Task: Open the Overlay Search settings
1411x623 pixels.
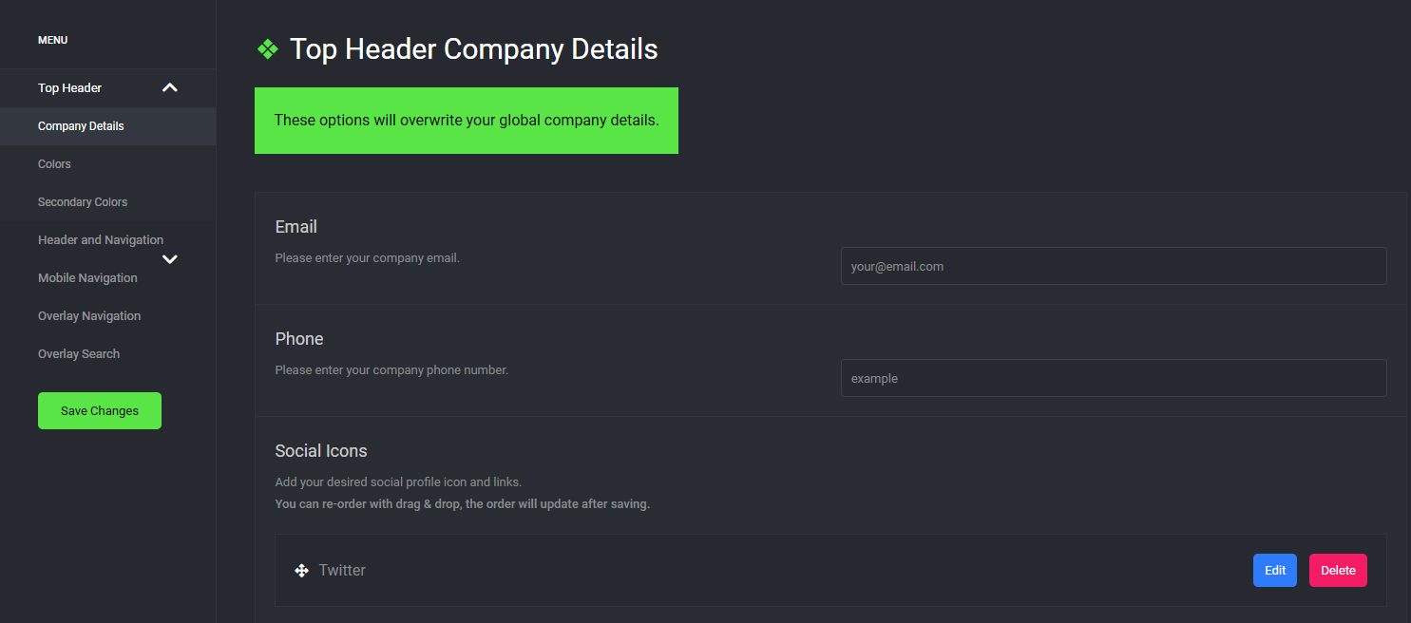Action: point(78,353)
